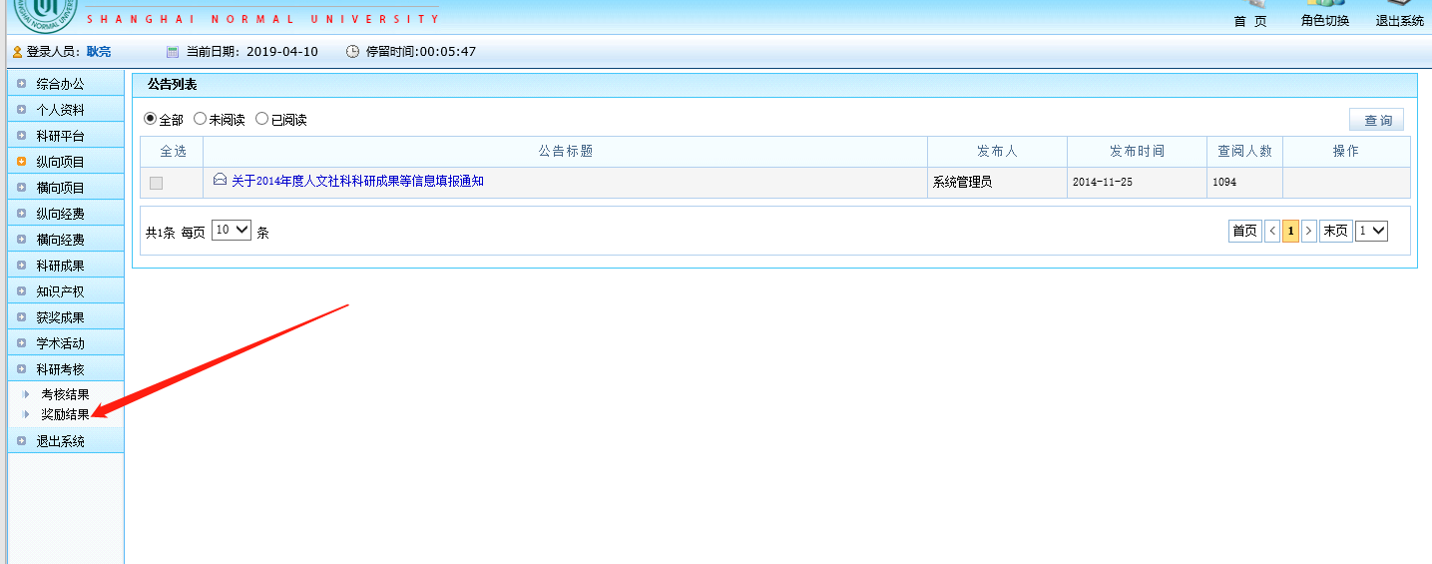Click the exit system icon at top right
This screenshot has height=564, width=1432.
(1399, 6)
